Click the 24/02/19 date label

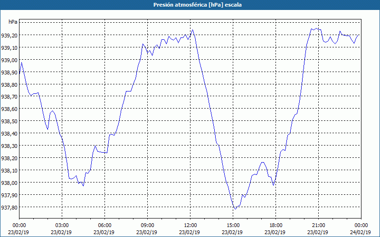[x=361, y=232]
